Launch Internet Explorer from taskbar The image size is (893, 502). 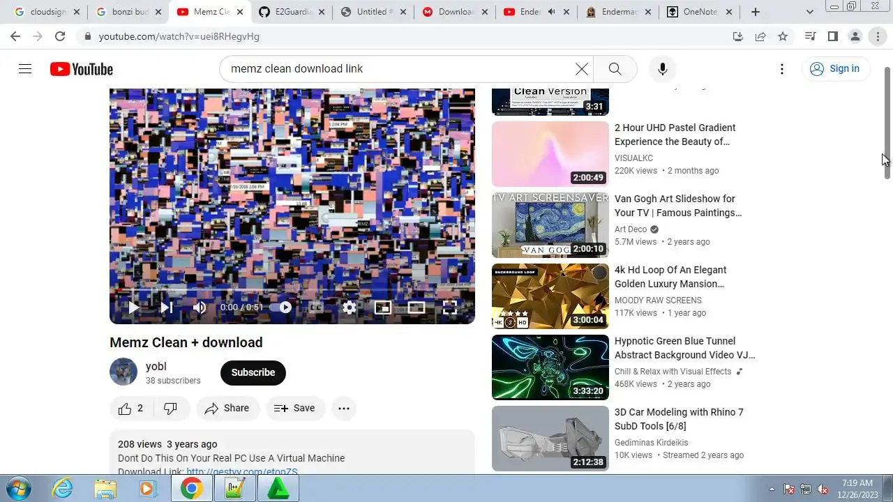point(63,489)
